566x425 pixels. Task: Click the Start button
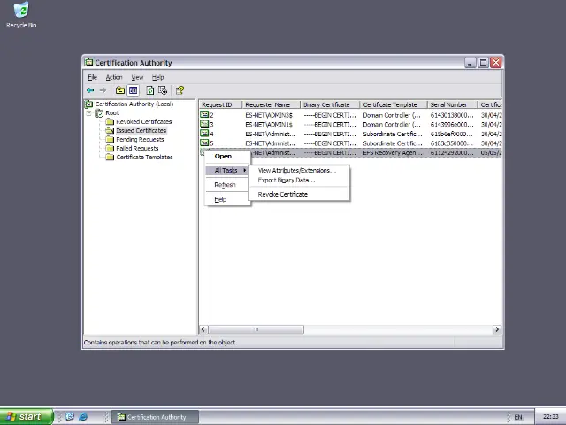click(27, 417)
